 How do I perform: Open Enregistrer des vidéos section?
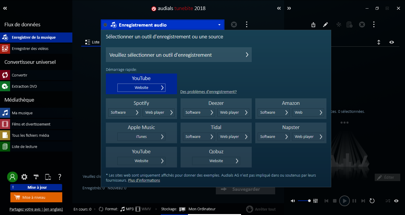[36, 49]
